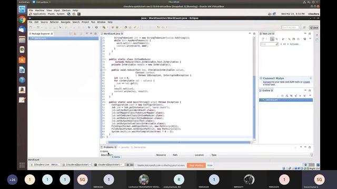This screenshot has width=337, height=189.
Task: Switch to the Problems tab
Action: (x=108, y=147)
